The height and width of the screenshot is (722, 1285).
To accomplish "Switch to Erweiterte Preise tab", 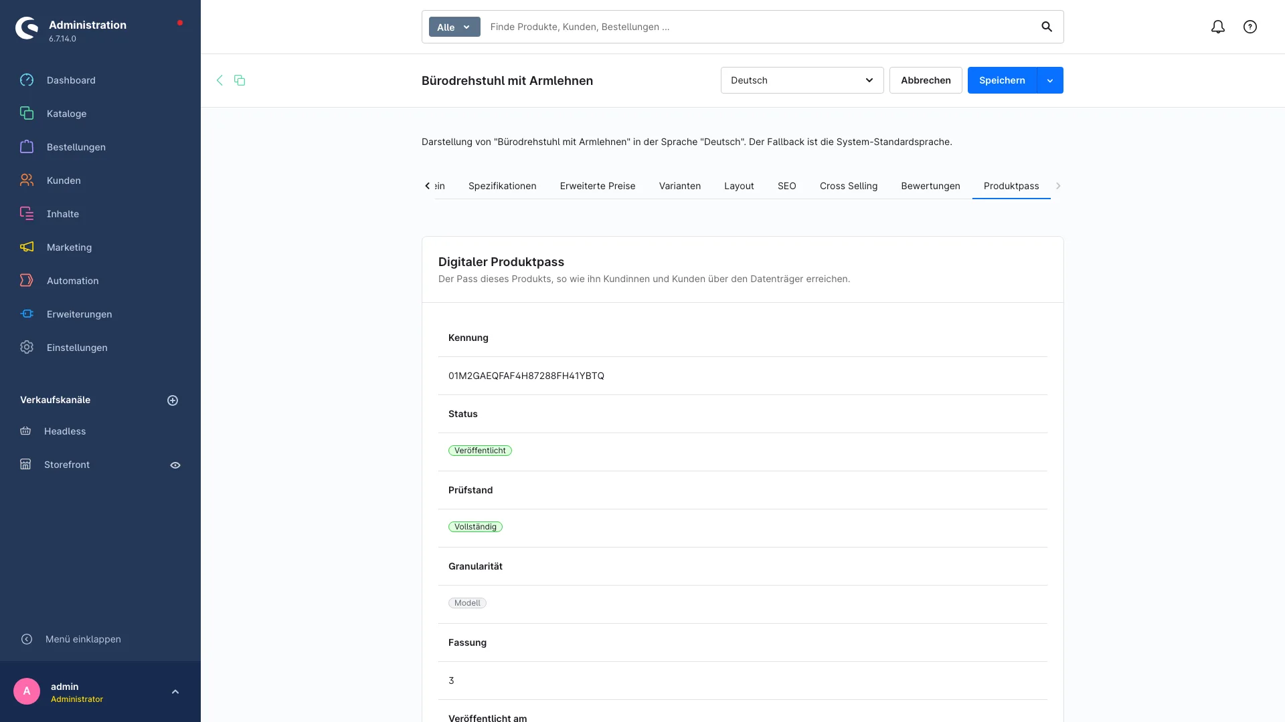I will (598, 186).
